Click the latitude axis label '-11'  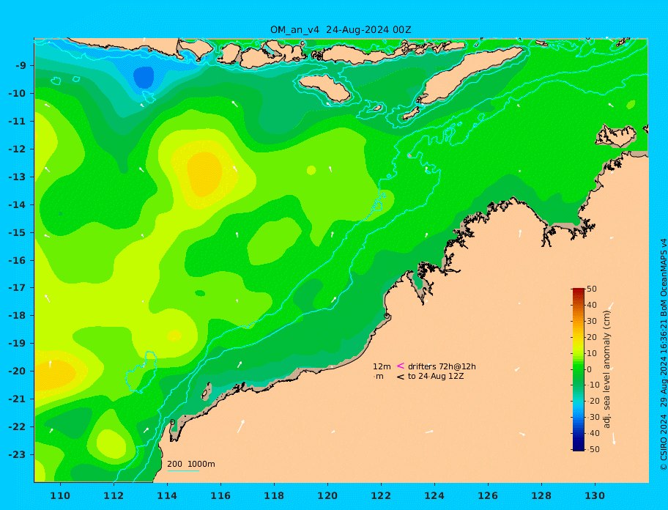point(18,122)
